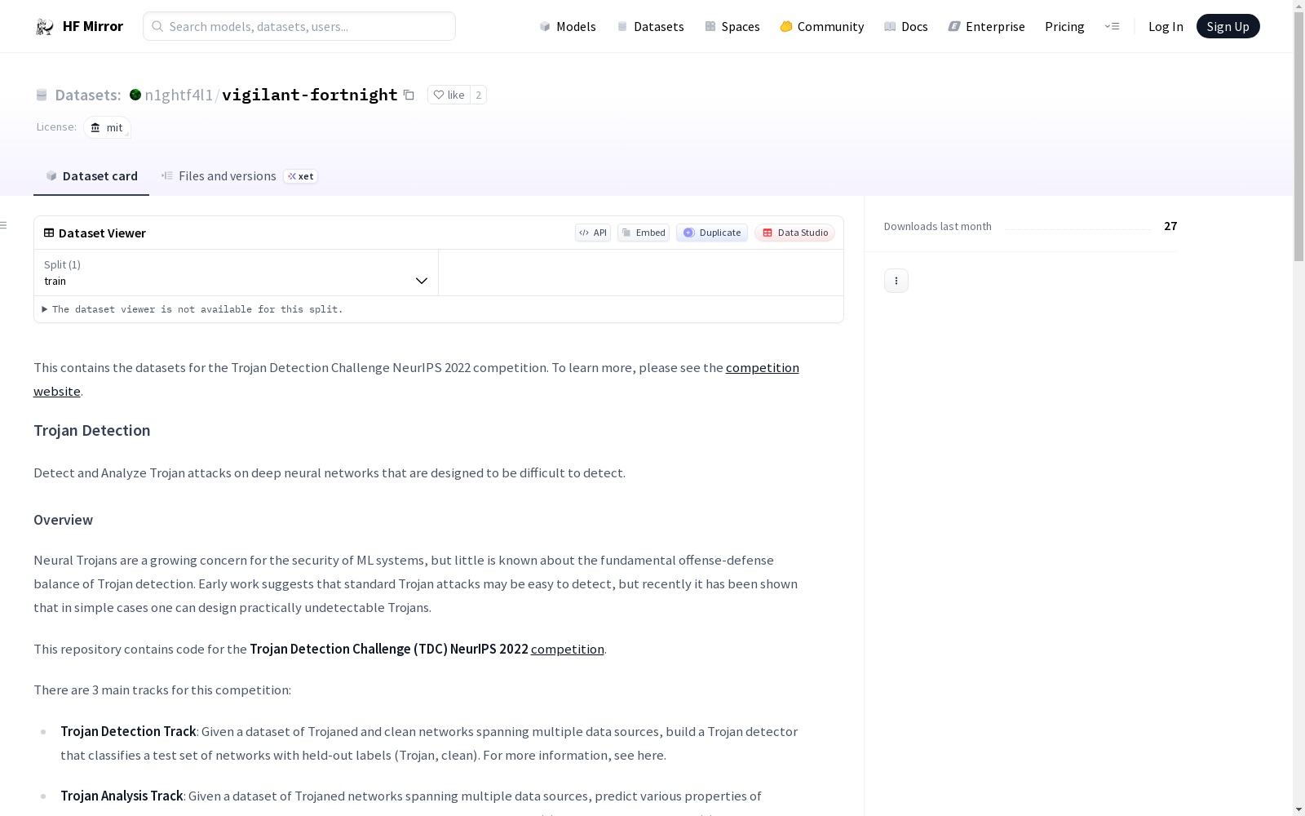Viewport: 1305px width, 816px height.
Task: Like the dataset with the heart button
Action: pyautogui.click(x=449, y=95)
